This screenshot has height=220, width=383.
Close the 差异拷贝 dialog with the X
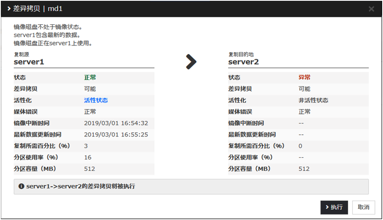371,9
